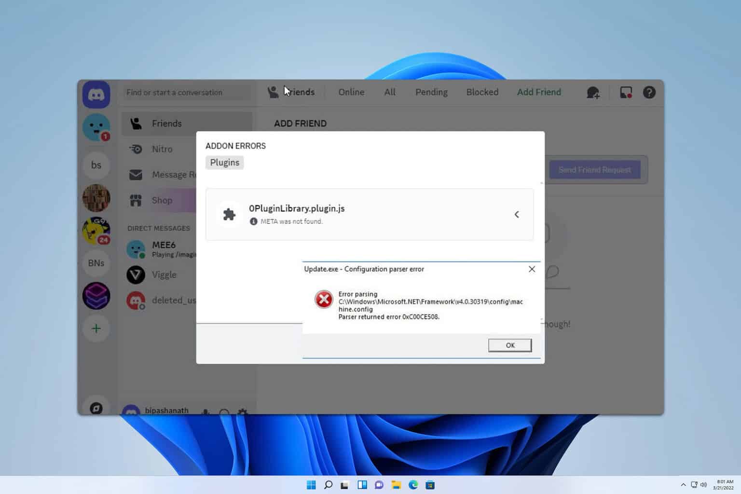Click the Send Friend Request button

pyautogui.click(x=595, y=170)
